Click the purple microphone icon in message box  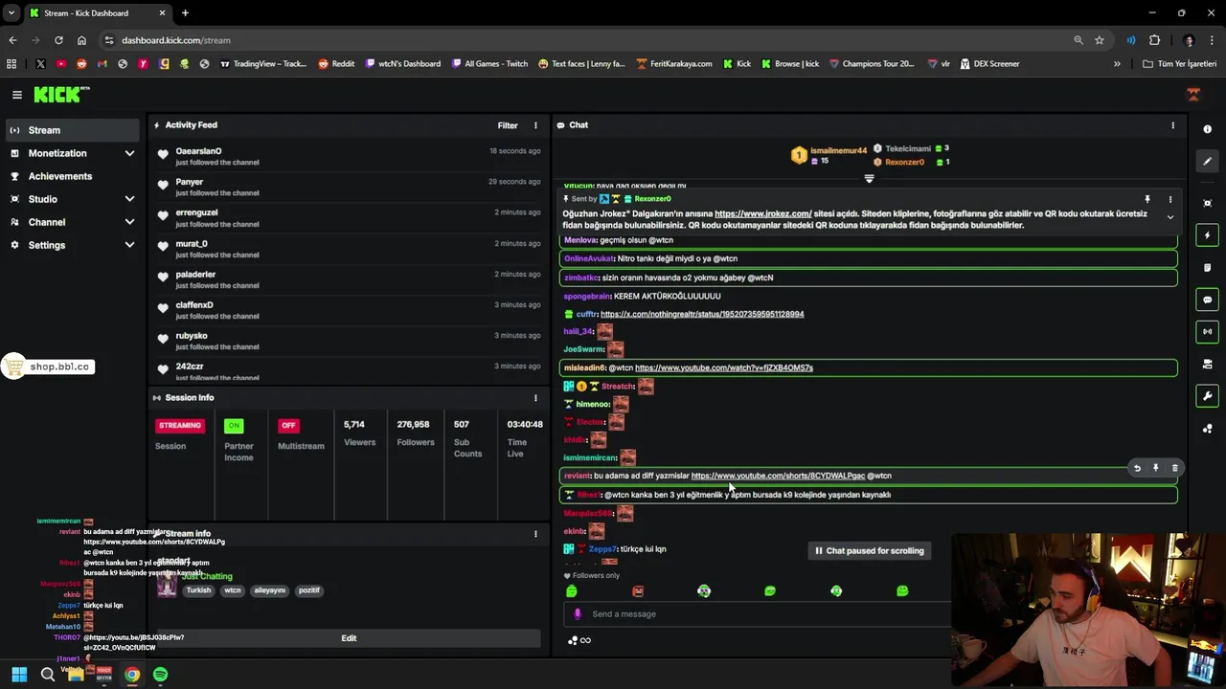(x=577, y=614)
